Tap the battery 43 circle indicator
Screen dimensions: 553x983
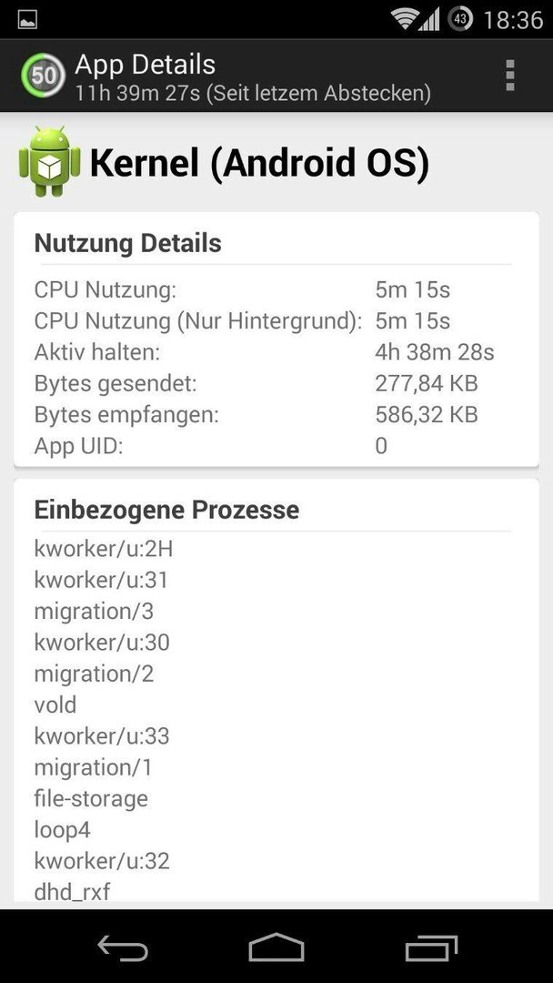tap(460, 19)
